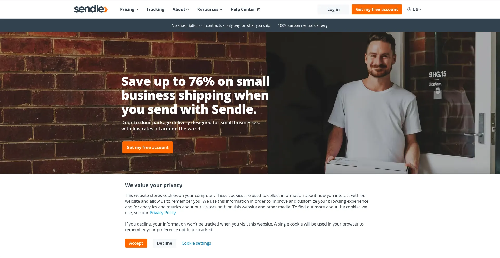Image resolution: width=500 pixels, height=258 pixels.
Task: Click the hero headline about saving 76%
Action: point(195,95)
